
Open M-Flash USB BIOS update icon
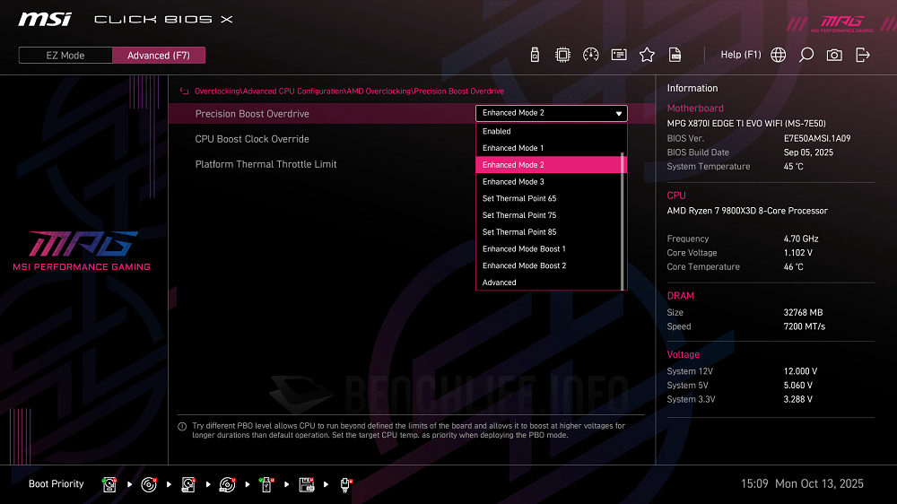[x=536, y=55]
